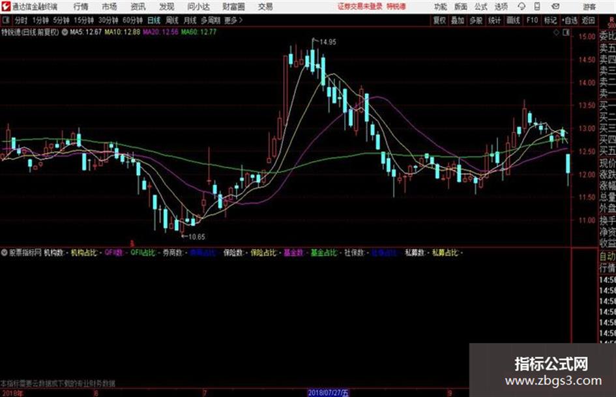Click the MA60: 12.77 indicator value
616x397 pixels.
pyautogui.click(x=199, y=32)
